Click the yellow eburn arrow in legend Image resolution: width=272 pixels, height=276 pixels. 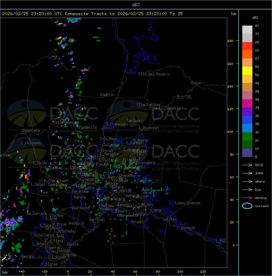point(247,182)
